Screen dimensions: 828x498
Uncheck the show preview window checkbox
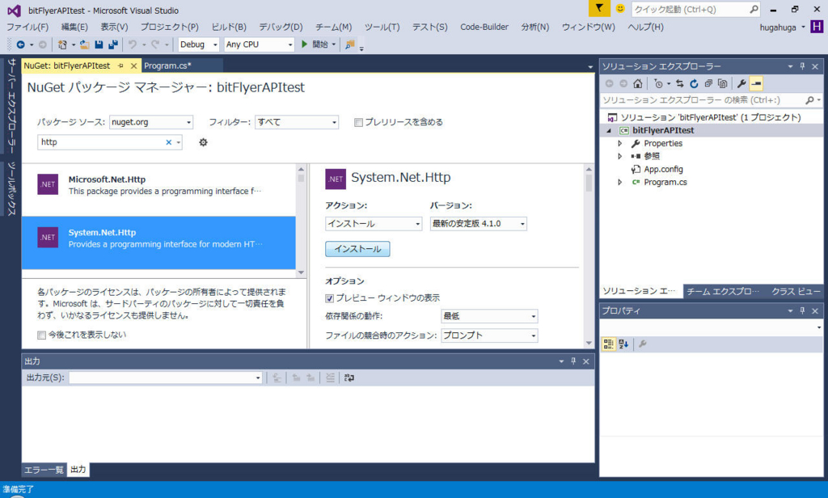pyautogui.click(x=330, y=298)
